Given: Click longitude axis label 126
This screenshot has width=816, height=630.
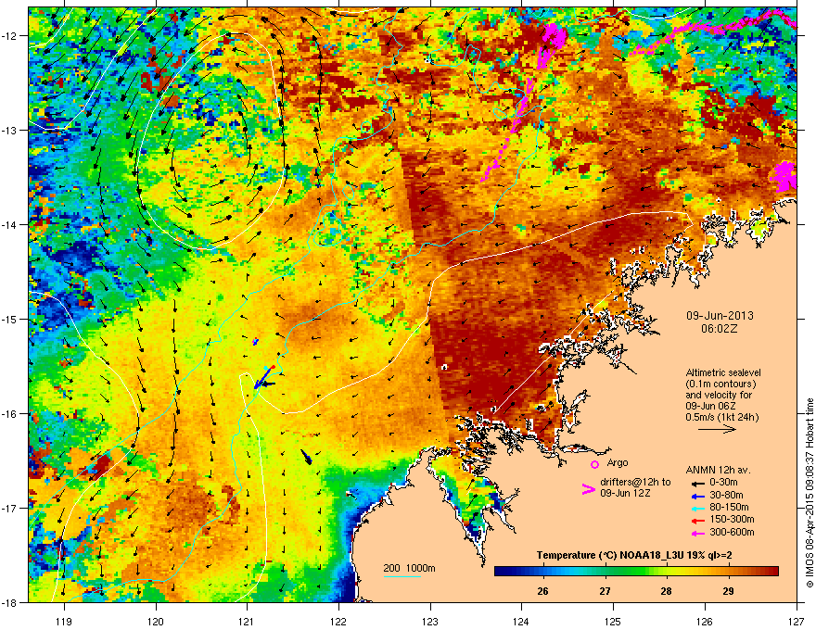Looking at the screenshot, I should click(705, 621).
